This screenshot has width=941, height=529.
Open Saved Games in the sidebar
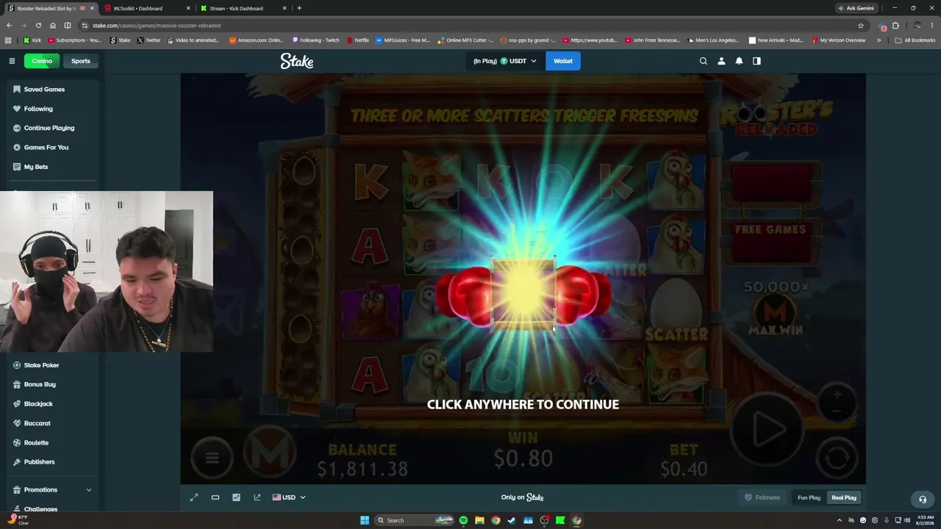[44, 89]
